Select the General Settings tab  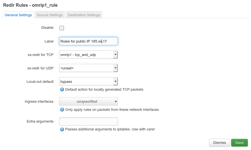[x=18, y=15]
